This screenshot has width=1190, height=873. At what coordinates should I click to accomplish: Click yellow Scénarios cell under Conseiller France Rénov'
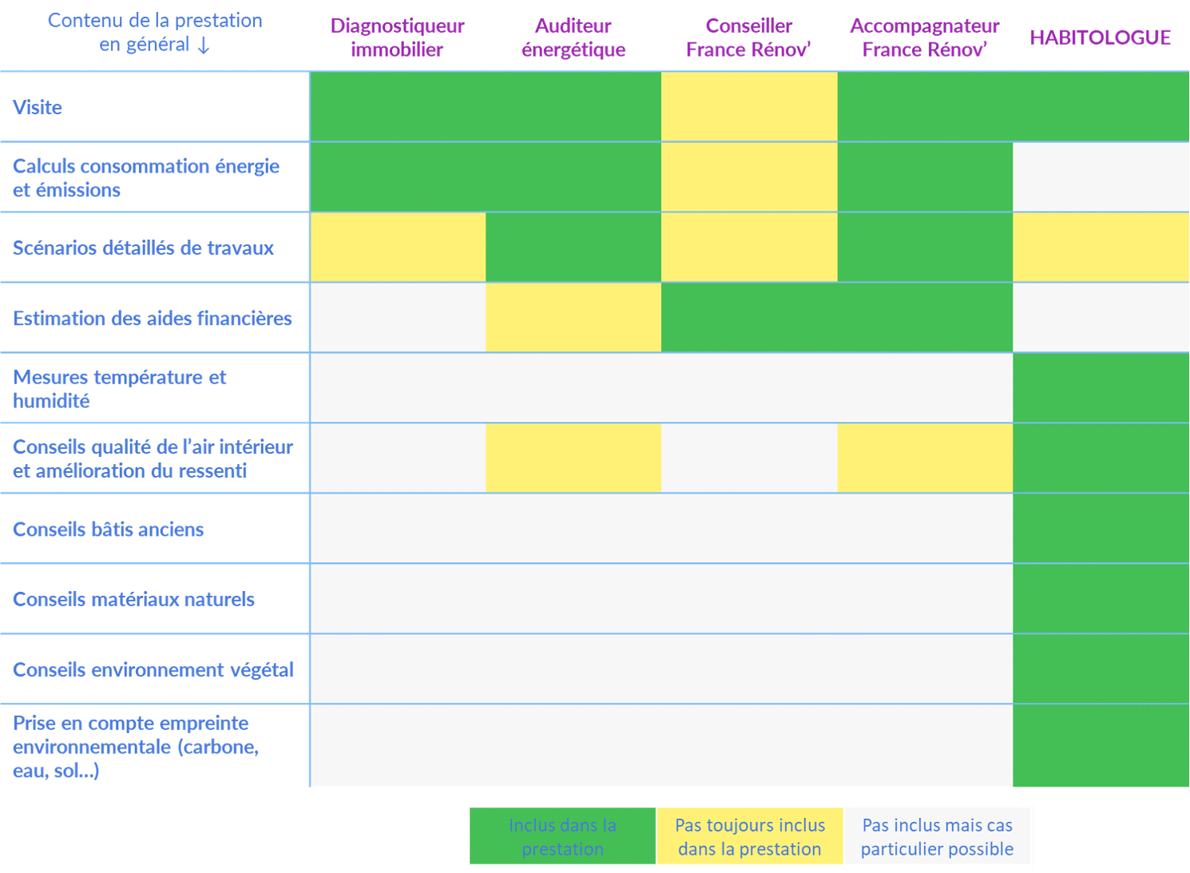749,248
